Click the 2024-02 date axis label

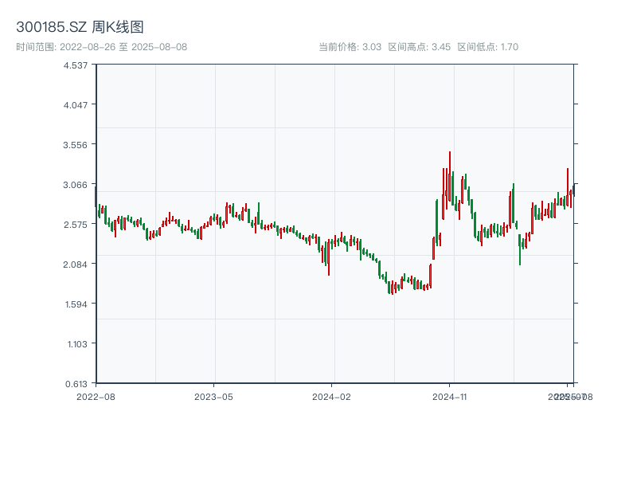331,396
